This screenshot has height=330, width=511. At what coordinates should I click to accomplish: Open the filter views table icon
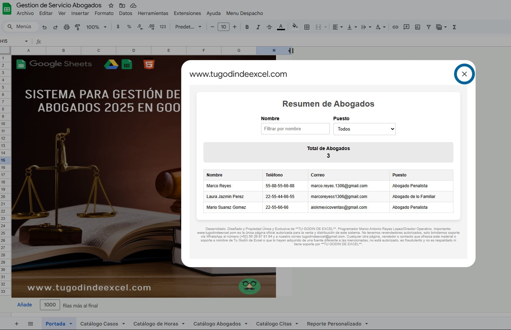click(441, 27)
